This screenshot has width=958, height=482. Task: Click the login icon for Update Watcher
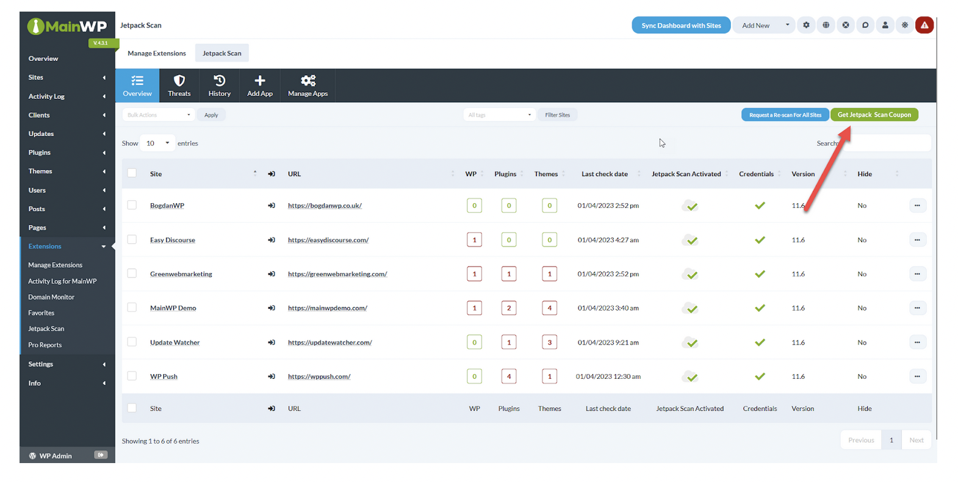click(272, 342)
